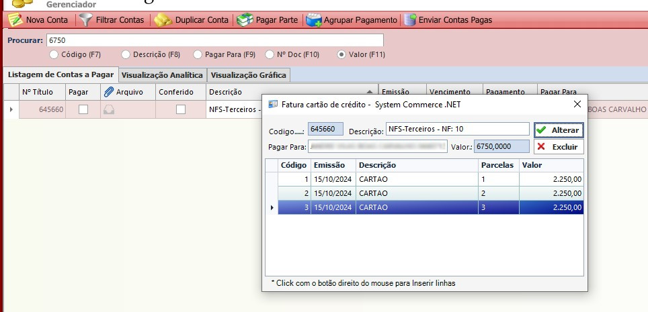Check the Conferido box for title 645660
648x312 pixels.
point(181,109)
